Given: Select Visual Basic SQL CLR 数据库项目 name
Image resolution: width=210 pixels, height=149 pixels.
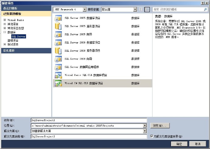Looking at the screenshot, I should pos(86,75).
